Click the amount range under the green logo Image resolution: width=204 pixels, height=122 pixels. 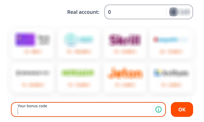(x=79, y=85)
